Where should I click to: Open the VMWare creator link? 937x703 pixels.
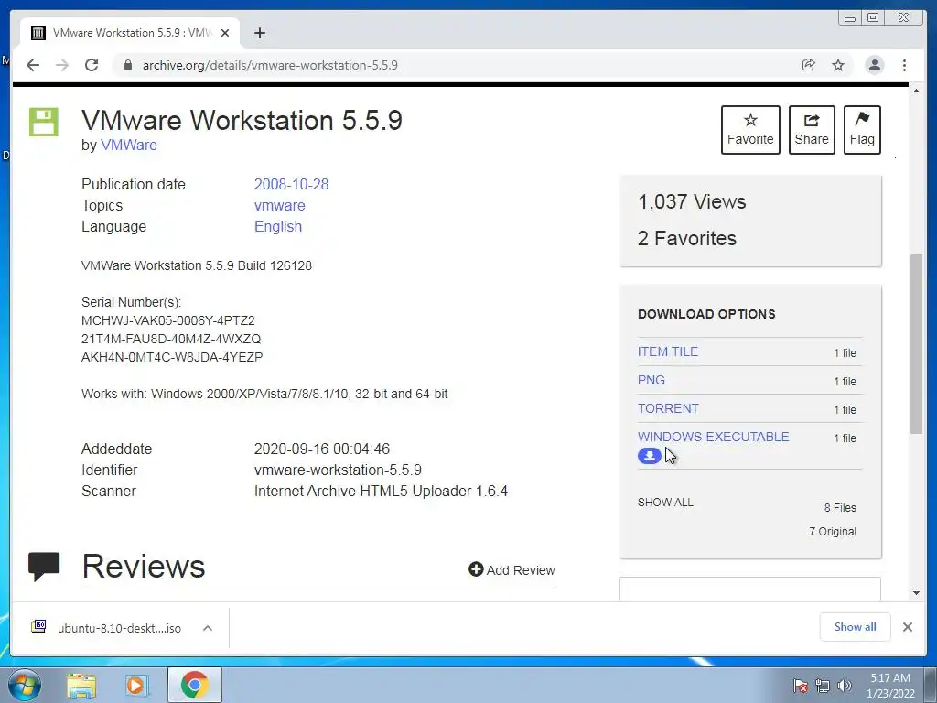(128, 145)
